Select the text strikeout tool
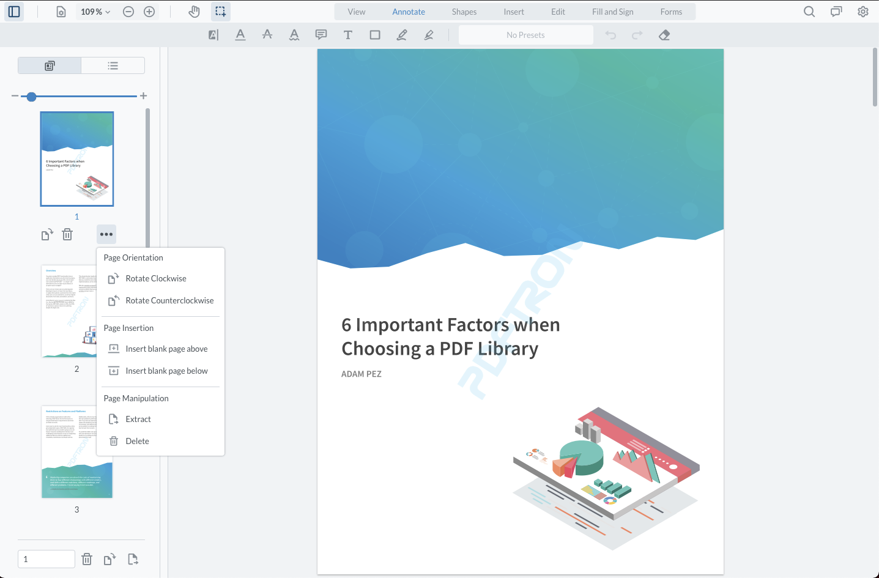Viewport: 879px width, 578px height. pyautogui.click(x=267, y=35)
